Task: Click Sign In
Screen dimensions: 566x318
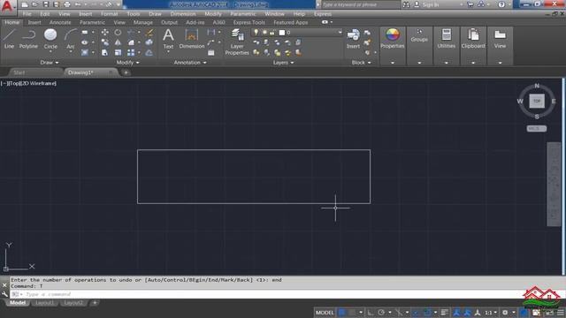Action: tap(431, 4)
